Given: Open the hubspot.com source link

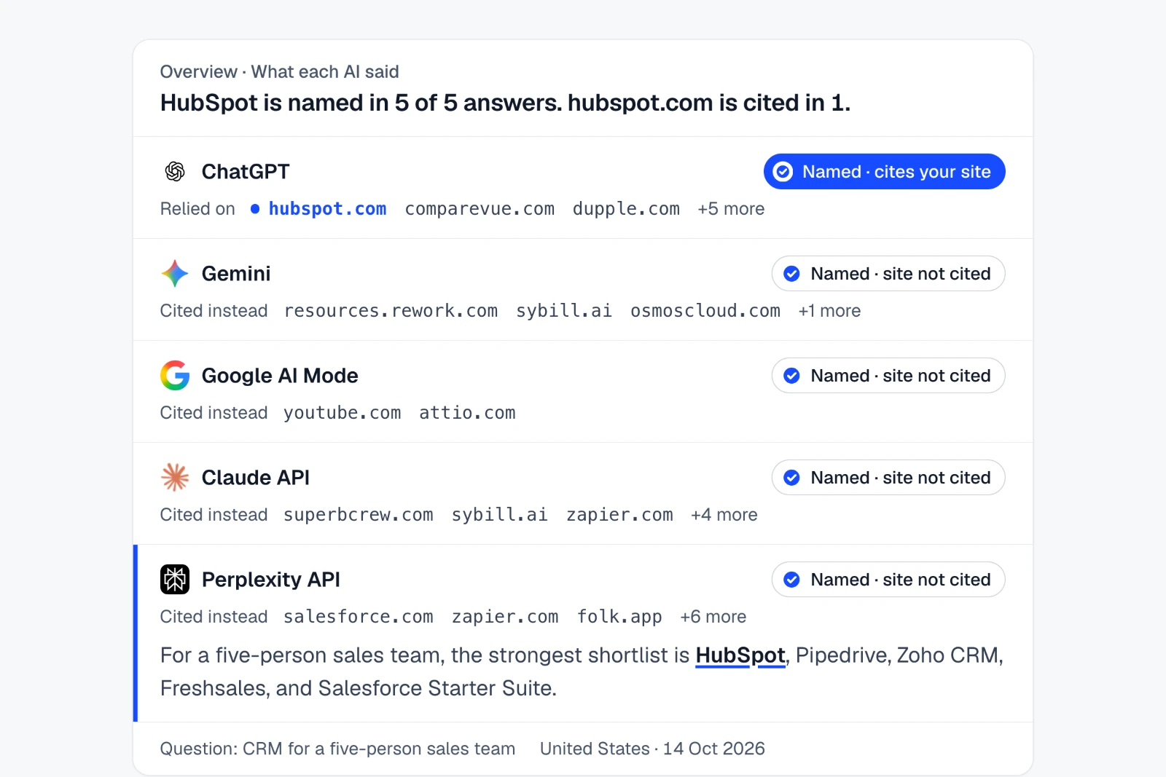Looking at the screenshot, I should coord(328,209).
